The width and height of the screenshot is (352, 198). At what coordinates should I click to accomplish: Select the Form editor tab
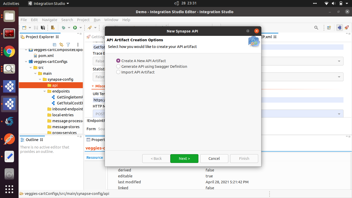pos(91,129)
